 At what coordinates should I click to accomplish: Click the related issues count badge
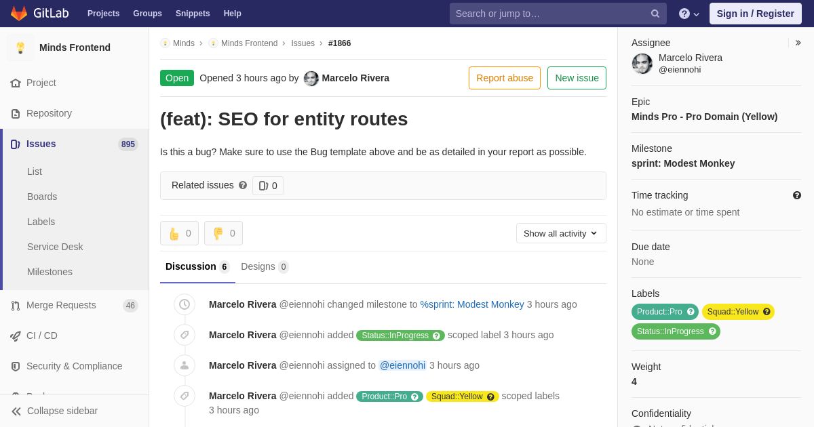(268, 186)
